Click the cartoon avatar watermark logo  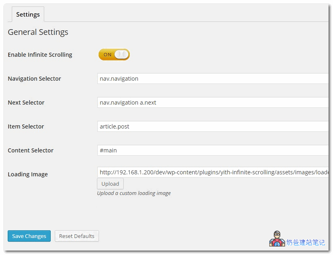pyautogui.click(x=277, y=239)
